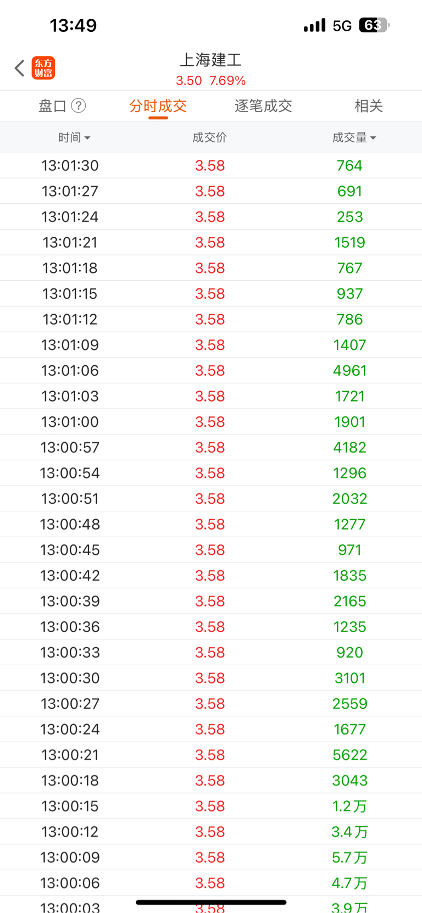The image size is (422, 913).
Task: Tap the 13:00:57 row with volume 4182
Action: pyautogui.click(x=211, y=447)
